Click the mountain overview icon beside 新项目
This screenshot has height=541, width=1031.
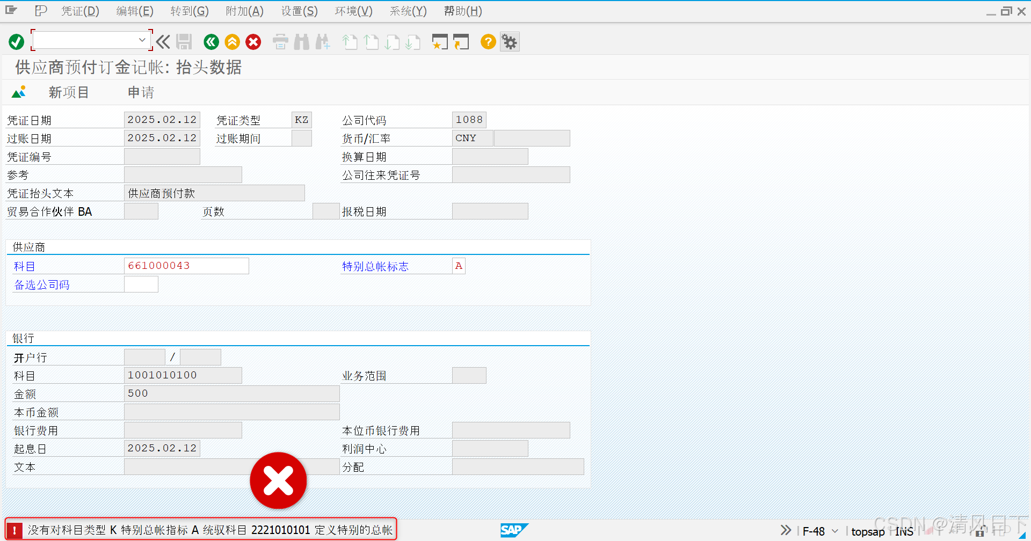point(19,92)
